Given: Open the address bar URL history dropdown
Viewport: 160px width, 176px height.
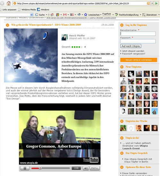Looking at the screenshot, I should click(x=152, y=3).
